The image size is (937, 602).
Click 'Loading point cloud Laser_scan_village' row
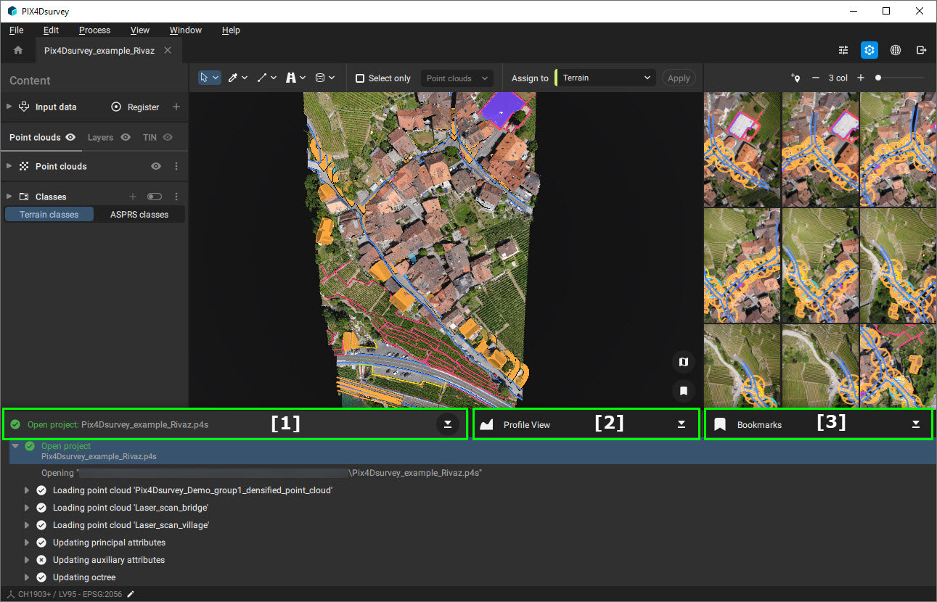131,525
